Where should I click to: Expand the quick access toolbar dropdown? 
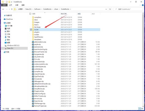point(11,2)
